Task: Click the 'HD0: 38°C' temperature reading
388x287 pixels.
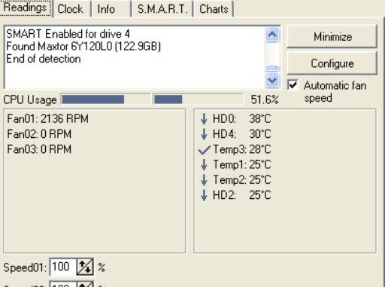Action: click(242, 119)
